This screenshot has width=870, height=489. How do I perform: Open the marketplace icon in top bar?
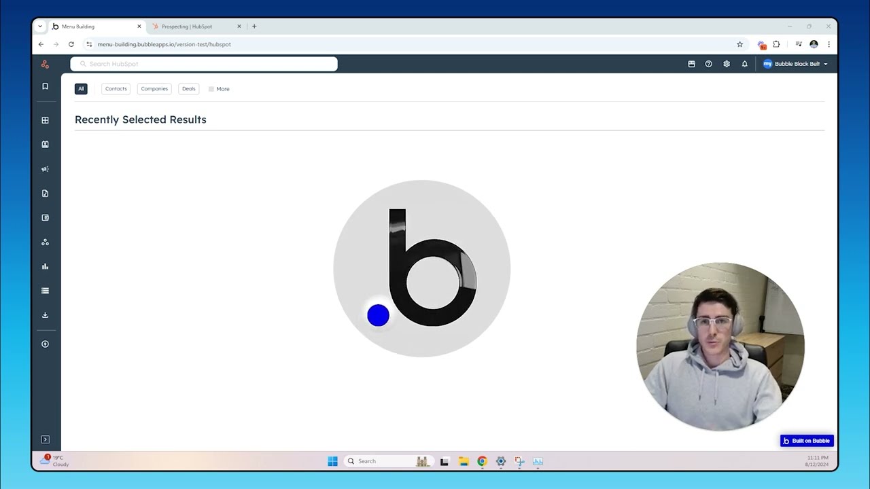tap(691, 64)
